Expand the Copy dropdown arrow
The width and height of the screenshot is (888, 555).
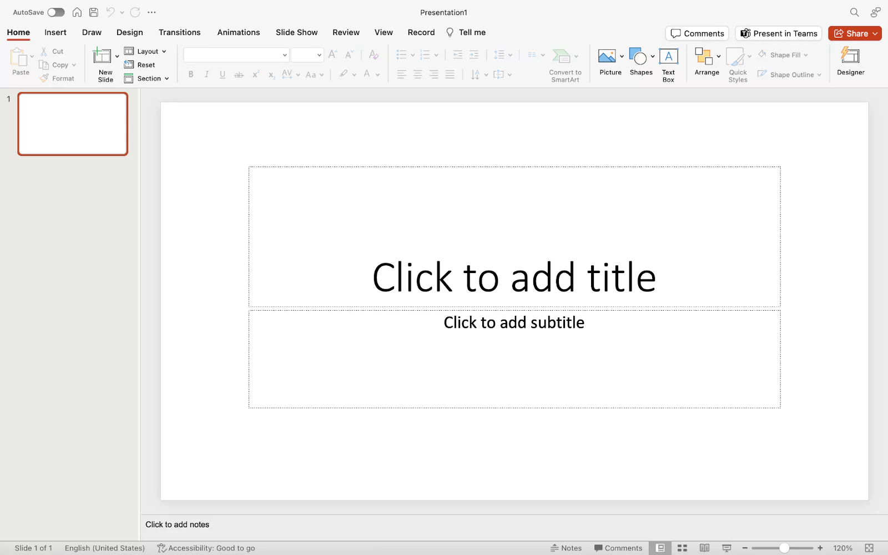click(x=74, y=65)
